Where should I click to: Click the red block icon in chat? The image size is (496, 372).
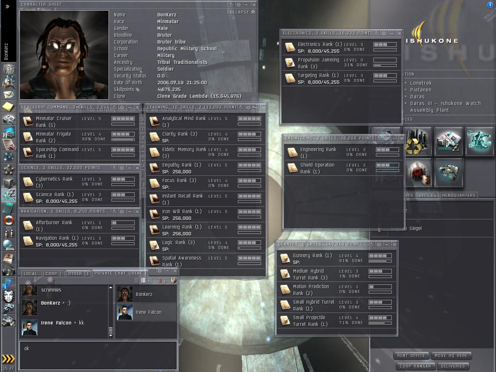point(160,280)
